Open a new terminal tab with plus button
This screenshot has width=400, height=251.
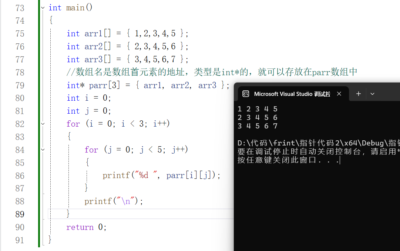point(359,94)
